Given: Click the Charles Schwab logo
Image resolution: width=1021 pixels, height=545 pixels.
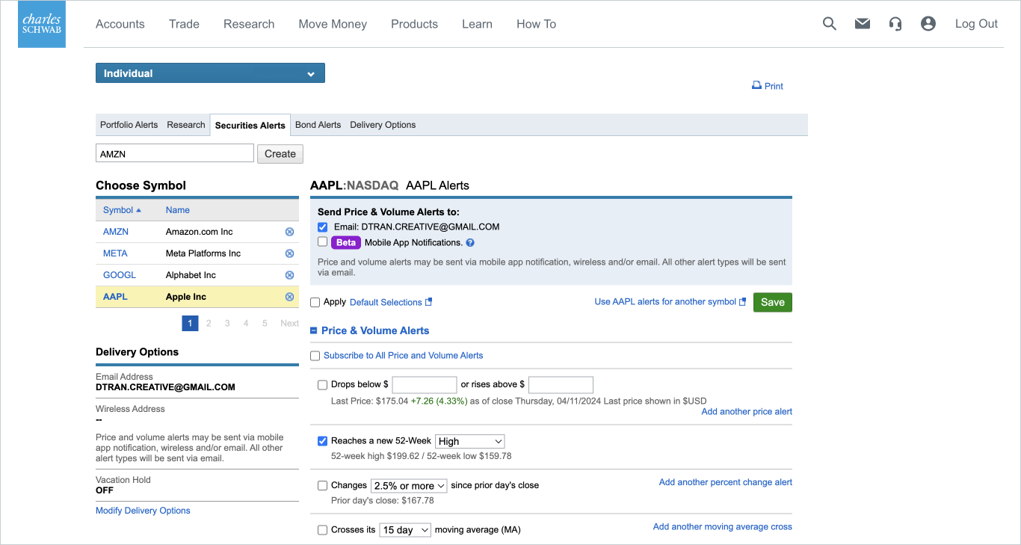Looking at the screenshot, I should click(42, 25).
